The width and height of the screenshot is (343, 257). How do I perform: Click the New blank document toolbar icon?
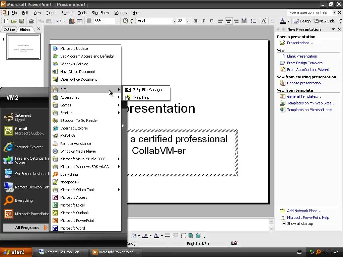[x=6, y=21]
